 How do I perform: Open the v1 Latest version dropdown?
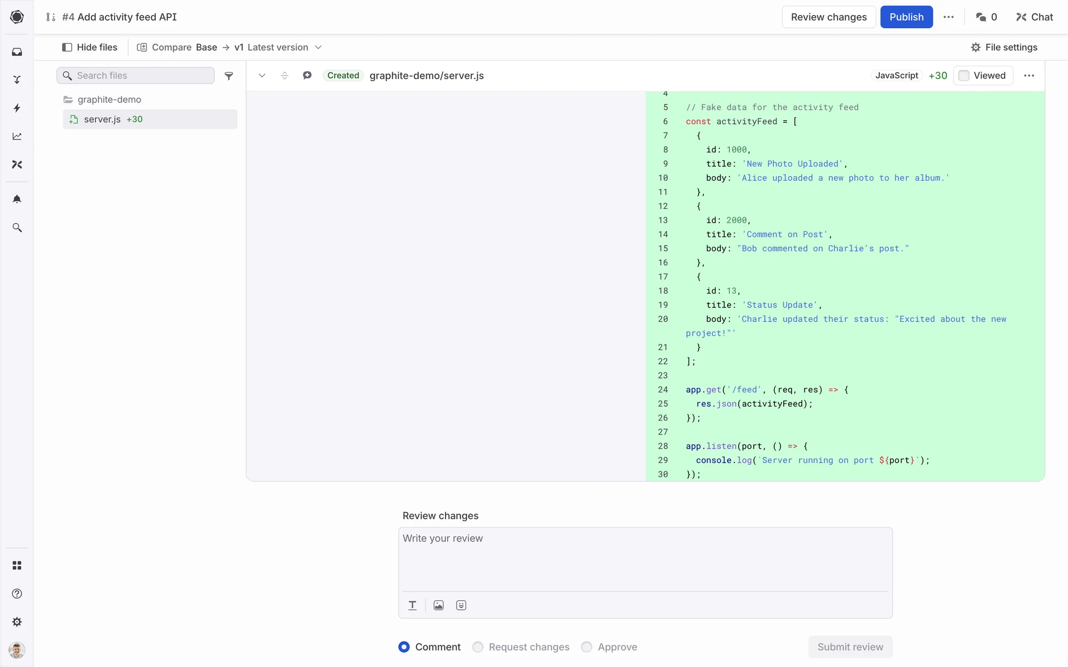(x=278, y=47)
